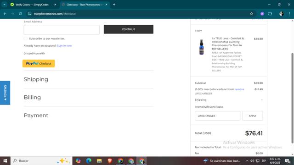The width and height of the screenshot is (294, 165).
Task: Open the notification center icon
Action: tap(288, 161)
